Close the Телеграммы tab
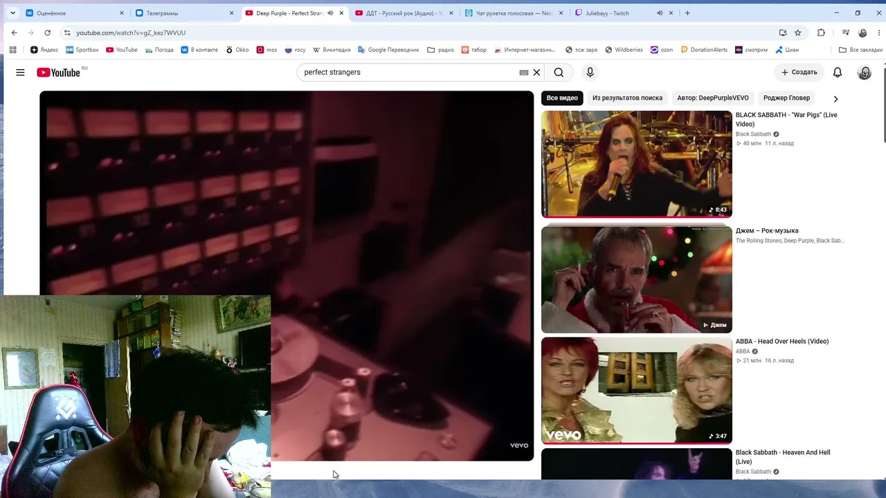This screenshot has width=886, height=498. click(x=232, y=13)
